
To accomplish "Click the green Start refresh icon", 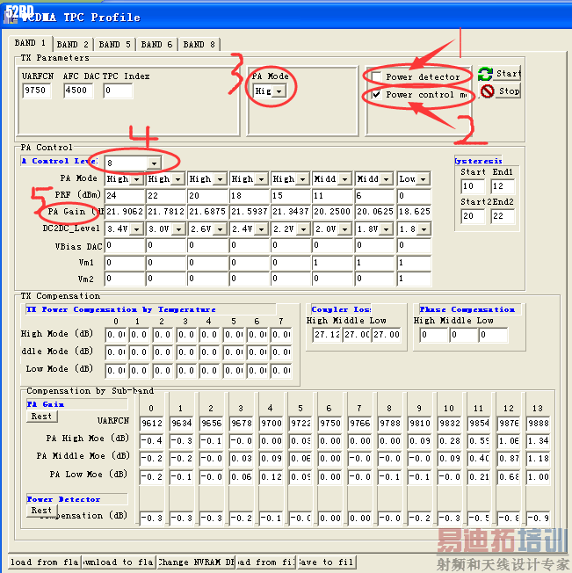I will [485, 74].
